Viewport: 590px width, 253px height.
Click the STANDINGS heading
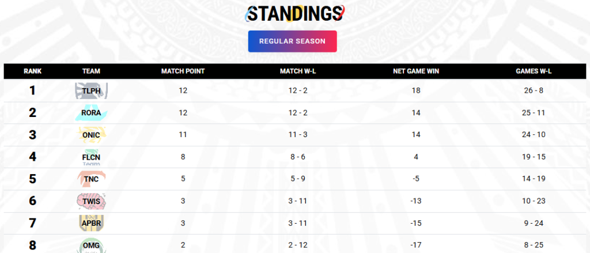pos(294,14)
